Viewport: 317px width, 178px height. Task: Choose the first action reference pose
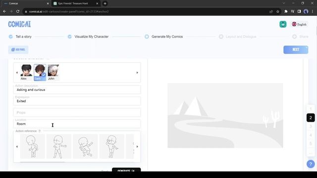pyautogui.click(x=33, y=146)
